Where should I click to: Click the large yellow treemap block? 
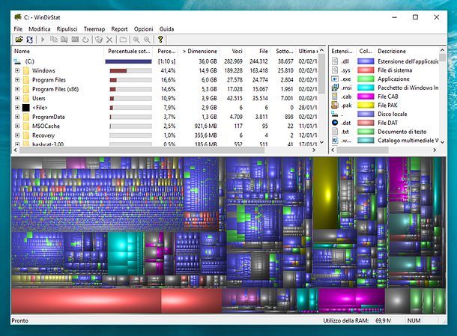pos(326,193)
